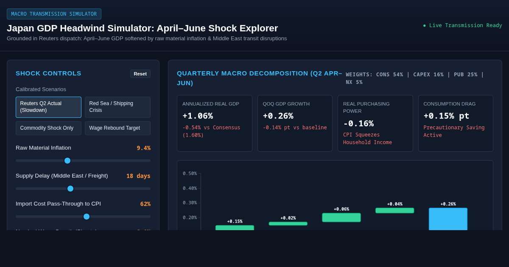Adjust the Raw Material Inflation slider handle

coord(67,161)
